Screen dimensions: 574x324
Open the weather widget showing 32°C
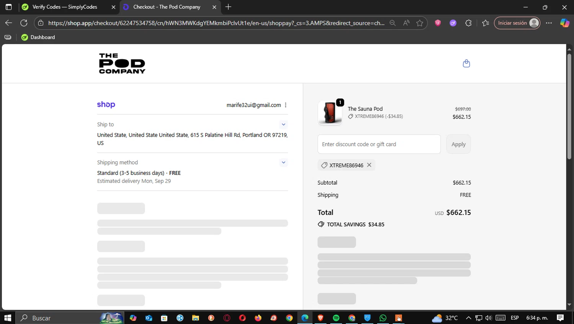(x=445, y=318)
